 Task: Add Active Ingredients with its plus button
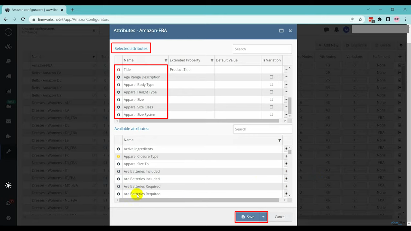point(286,149)
